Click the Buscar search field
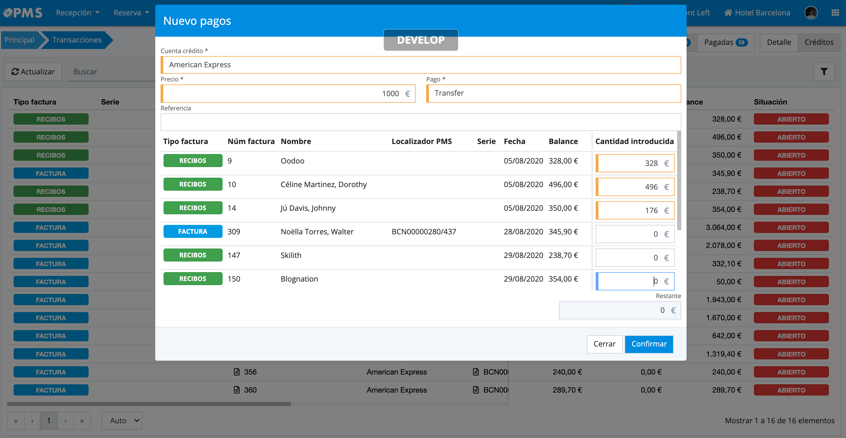Viewport: 846px width, 438px height. pyautogui.click(x=111, y=72)
